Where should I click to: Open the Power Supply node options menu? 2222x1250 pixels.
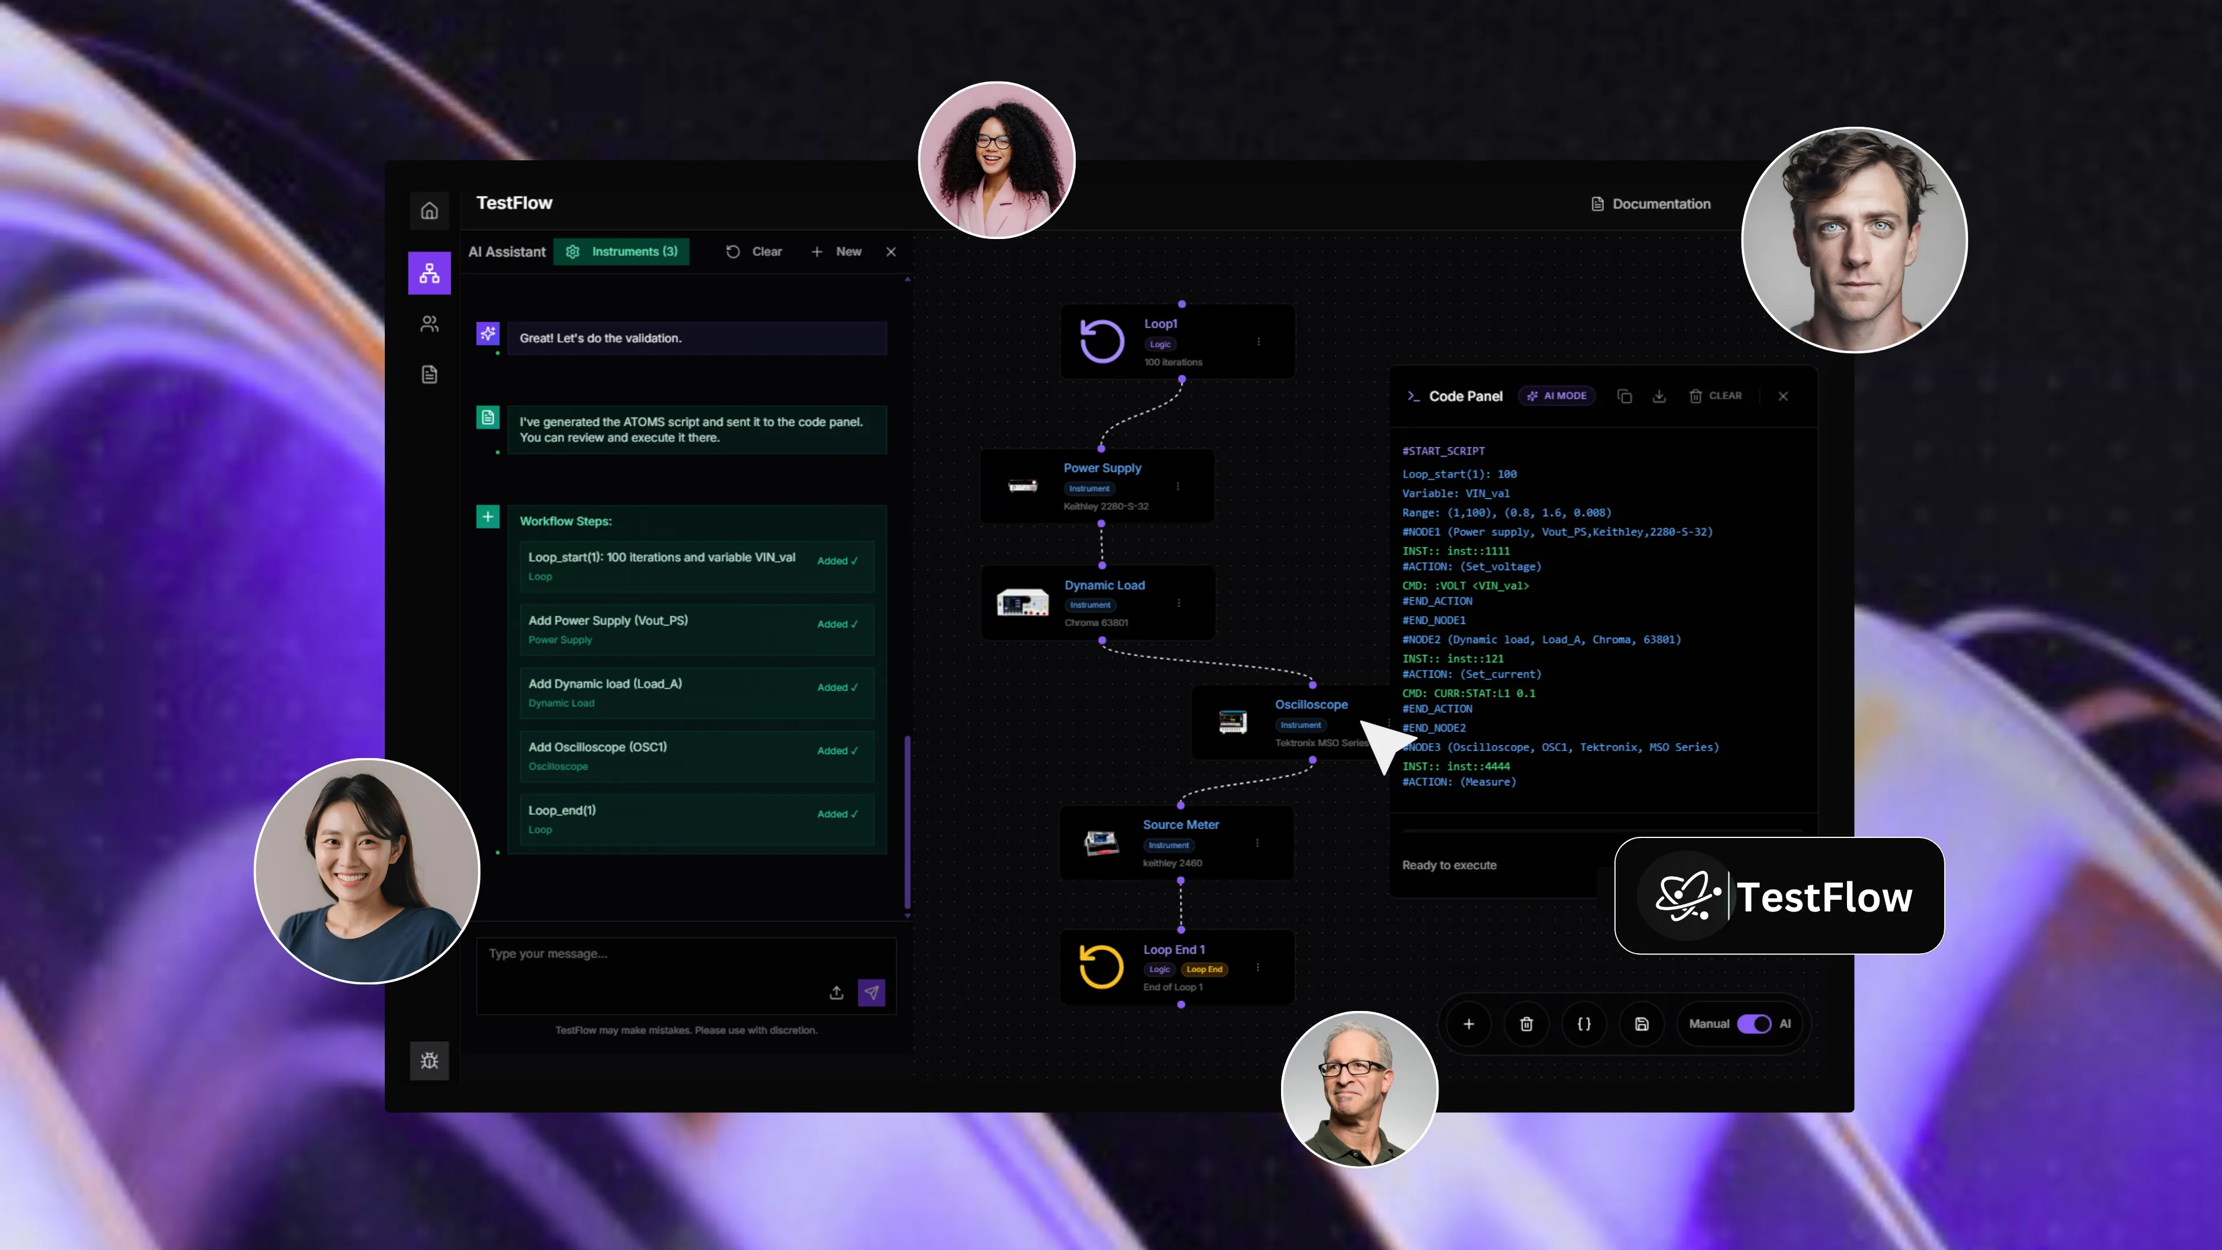coord(1178,486)
